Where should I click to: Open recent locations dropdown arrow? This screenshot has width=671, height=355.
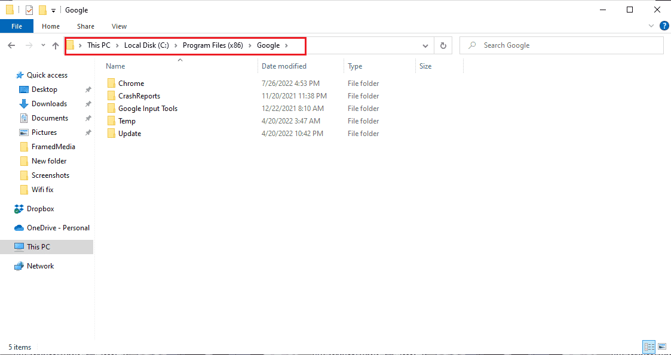[x=43, y=45]
